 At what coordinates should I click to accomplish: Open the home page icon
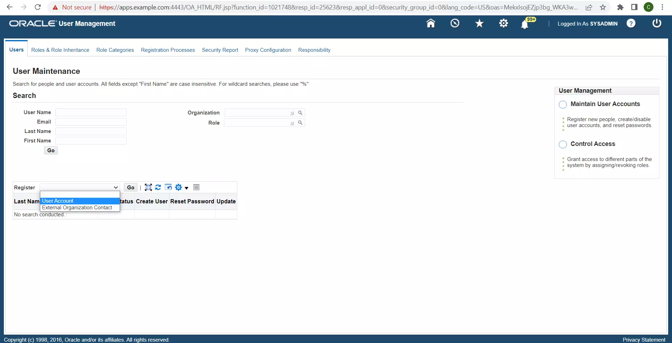(x=431, y=23)
